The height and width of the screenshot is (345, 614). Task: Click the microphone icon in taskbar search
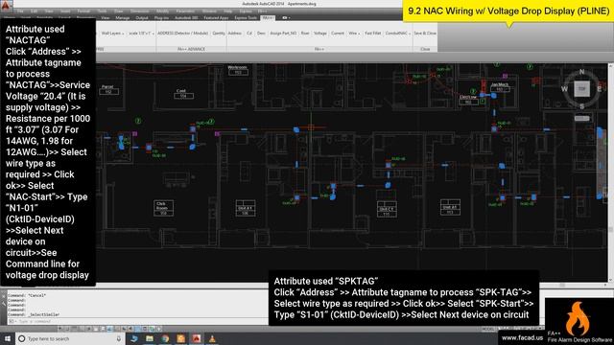[x=119, y=338]
